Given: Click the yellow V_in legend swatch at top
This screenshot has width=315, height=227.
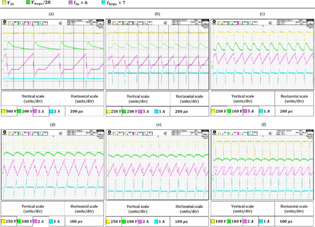Looking at the screenshot, I should pos(4,4).
